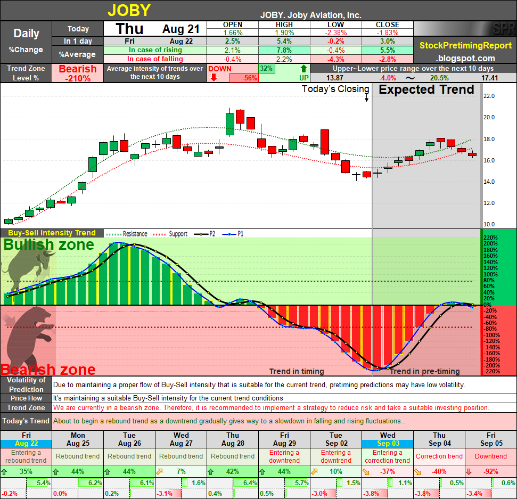The width and height of the screenshot is (517, 499).
Task: Click the lower price range value 13.87
Action: tap(335, 78)
